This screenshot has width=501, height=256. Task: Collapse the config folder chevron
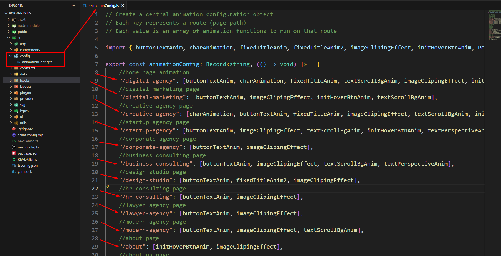pyautogui.click(x=11, y=56)
